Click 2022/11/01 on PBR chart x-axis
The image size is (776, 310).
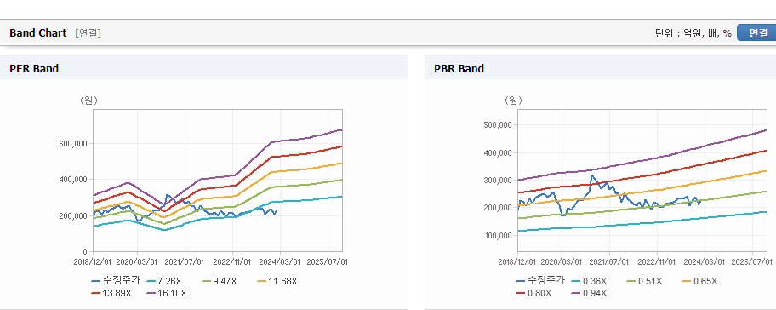(x=657, y=262)
